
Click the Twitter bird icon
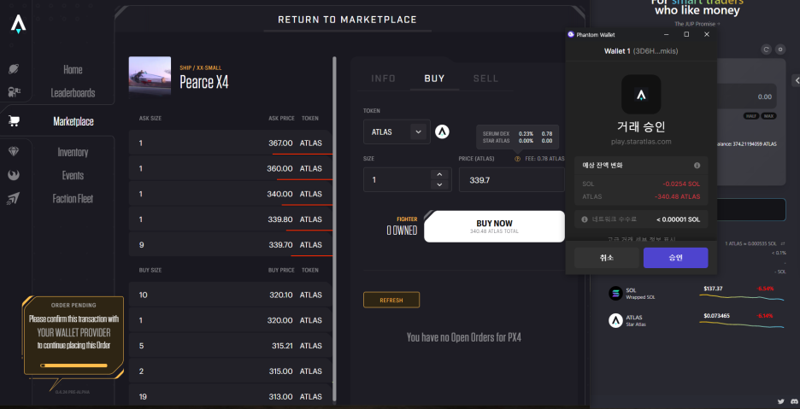point(780,402)
